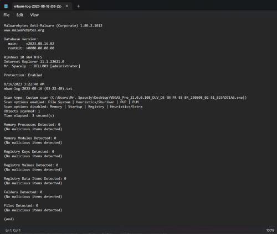This screenshot has width=277, height=234.
Task: Click the Notepad app icon in title bar
Action: 6,6
